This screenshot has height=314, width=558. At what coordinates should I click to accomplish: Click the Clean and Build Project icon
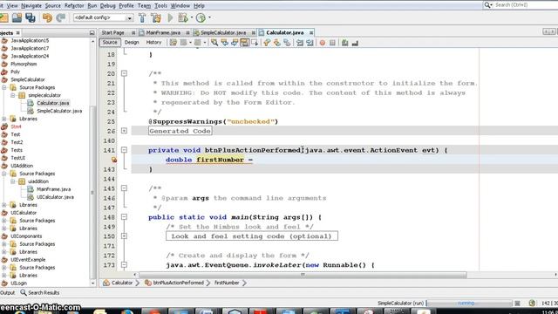155,17
